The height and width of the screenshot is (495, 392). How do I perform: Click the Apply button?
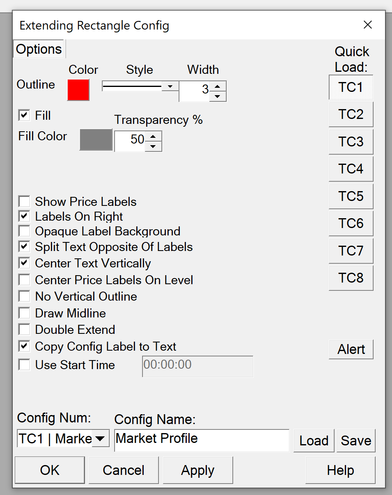pyautogui.click(x=198, y=470)
